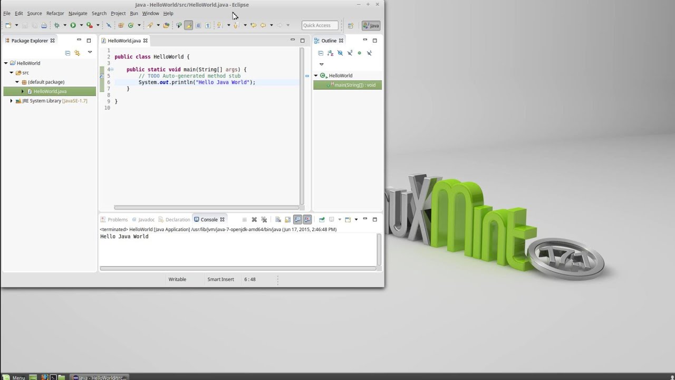Screen dimensions: 675x380
Task: Click the Next Annotation toolbar icon
Action: (x=219, y=25)
